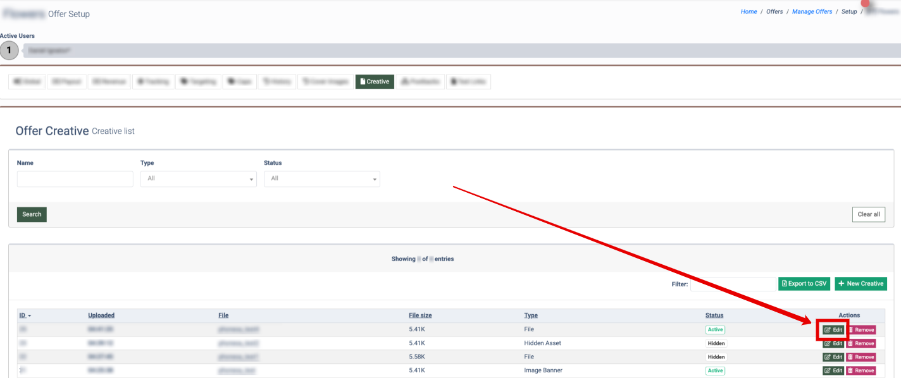This screenshot has width=901, height=378.
Task: Add a New Creative
Action: tap(861, 284)
